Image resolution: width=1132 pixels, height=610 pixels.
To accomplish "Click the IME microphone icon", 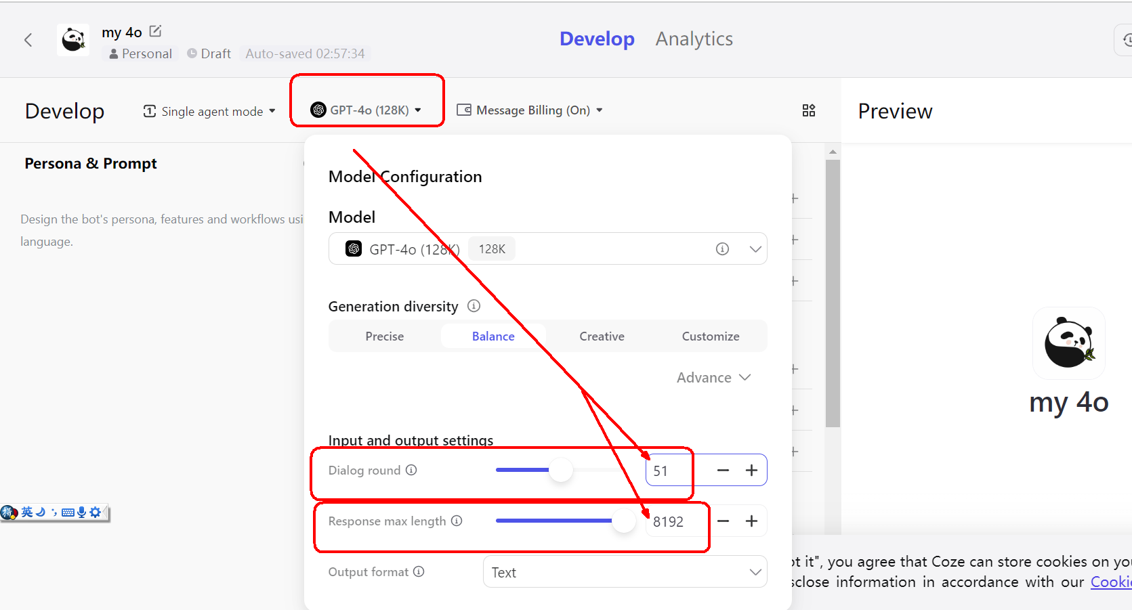I will tap(82, 513).
